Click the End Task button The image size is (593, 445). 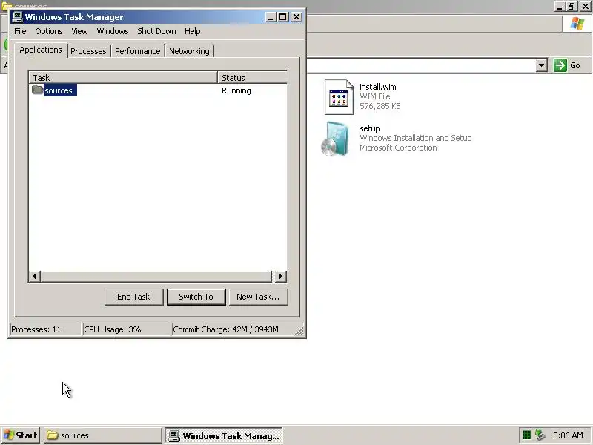(x=133, y=297)
